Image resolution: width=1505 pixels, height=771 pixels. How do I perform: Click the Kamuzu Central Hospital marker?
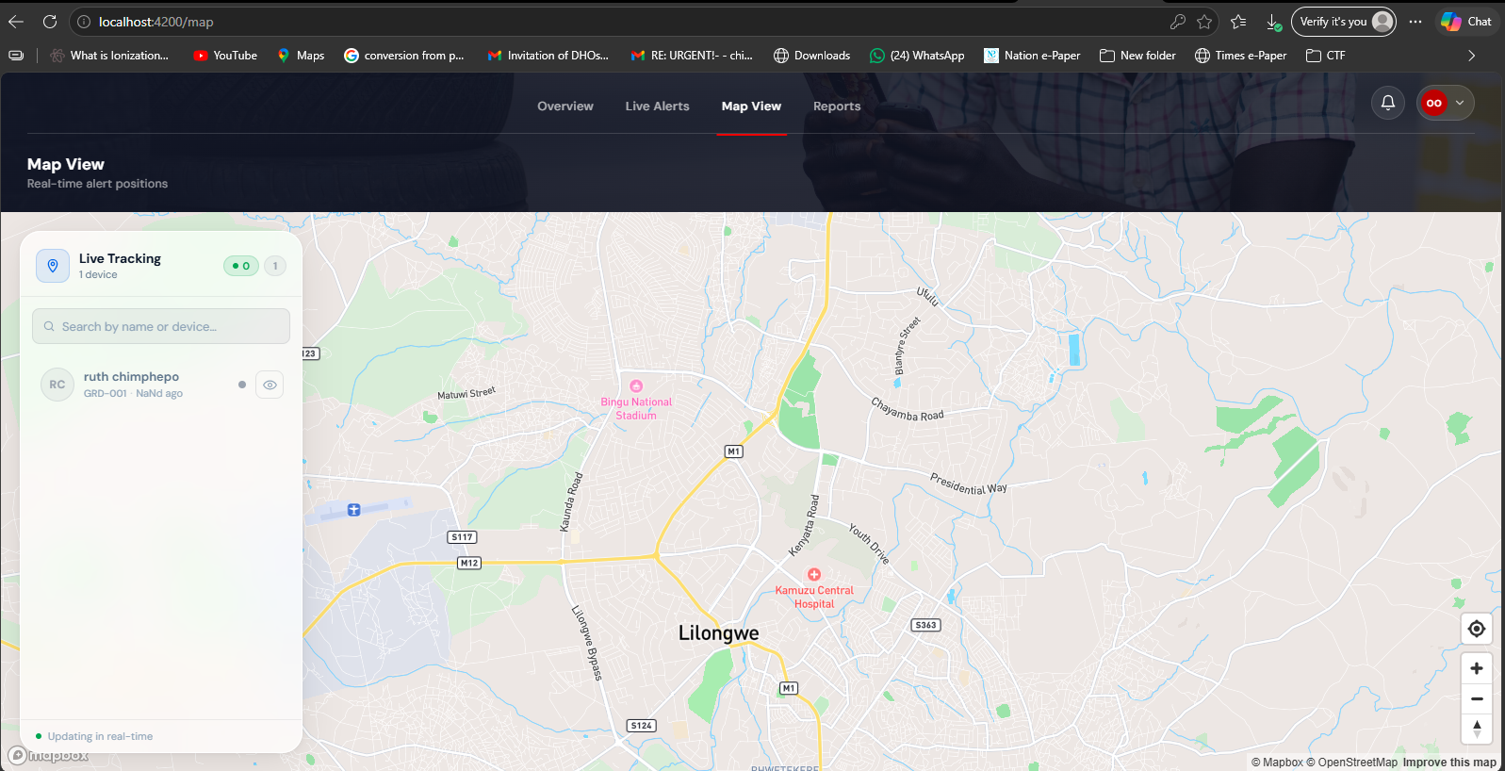click(x=814, y=574)
